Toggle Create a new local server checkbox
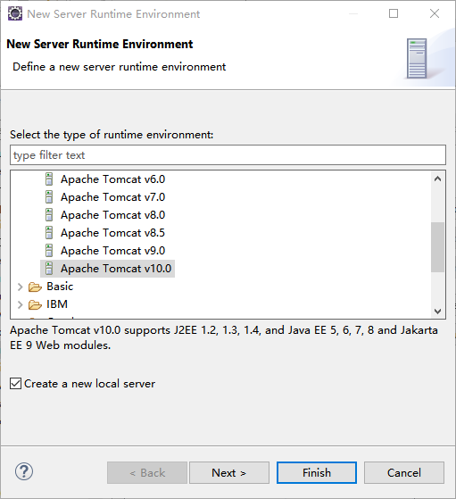The width and height of the screenshot is (456, 499). point(15,384)
